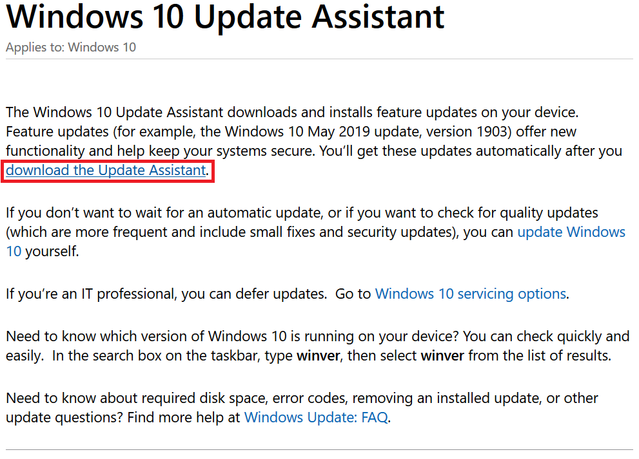639x459 pixels.
Task: Click the blue '10' link before 'yourself'
Action: [x=14, y=252]
